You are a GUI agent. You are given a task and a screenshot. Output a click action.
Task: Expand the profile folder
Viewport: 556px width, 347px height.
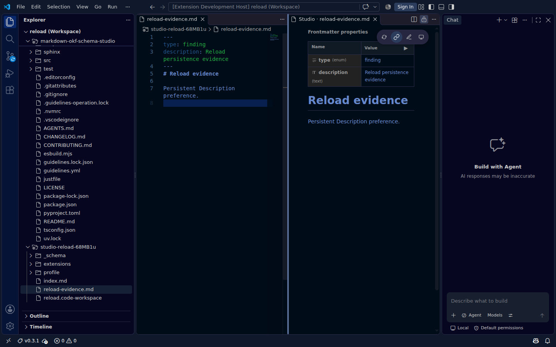(x=51, y=273)
